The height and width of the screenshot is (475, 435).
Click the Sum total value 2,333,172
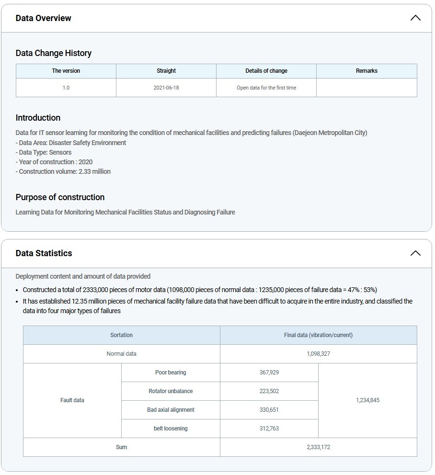click(318, 447)
